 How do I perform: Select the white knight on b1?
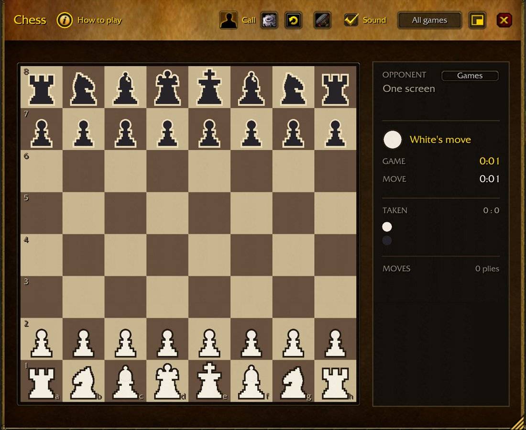pyautogui.click(x=84, y=382)
